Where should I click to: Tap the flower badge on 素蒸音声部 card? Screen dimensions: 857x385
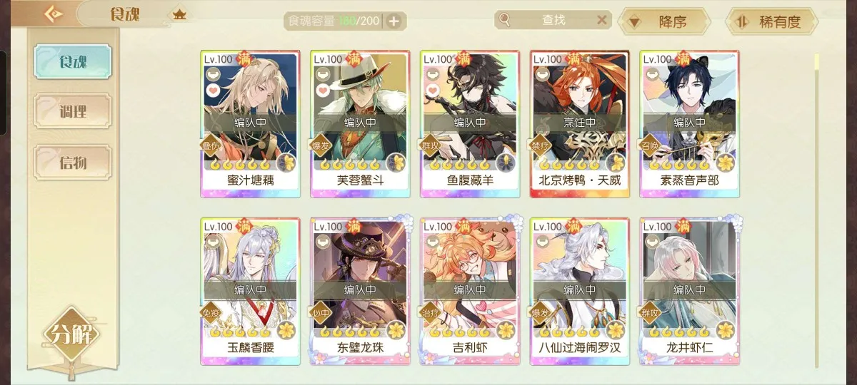click(725, 163)
